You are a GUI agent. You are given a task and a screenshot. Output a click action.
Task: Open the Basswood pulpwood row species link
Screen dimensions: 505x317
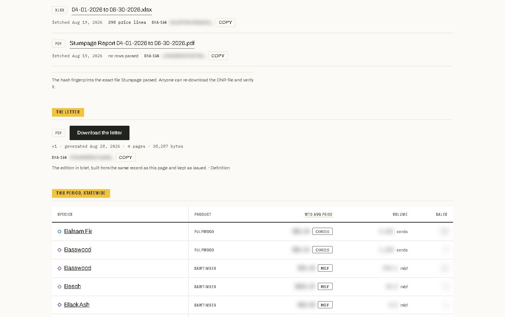[x=78, y=250]
